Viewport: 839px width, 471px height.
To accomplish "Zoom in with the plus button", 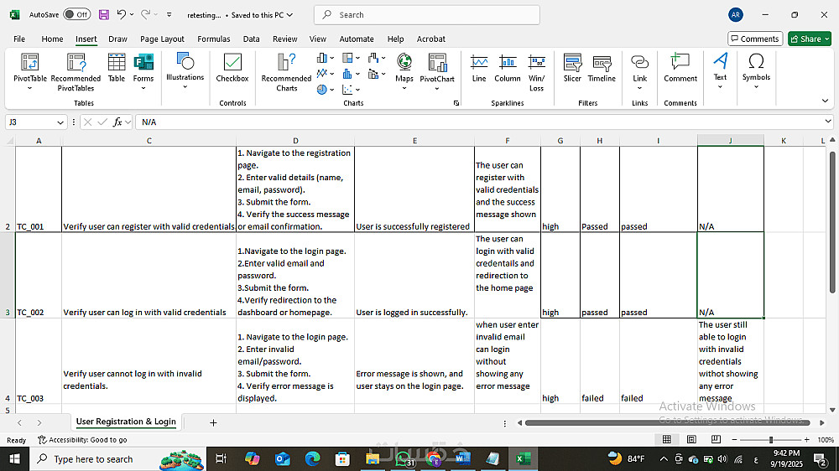I will (x=807, y=439).
